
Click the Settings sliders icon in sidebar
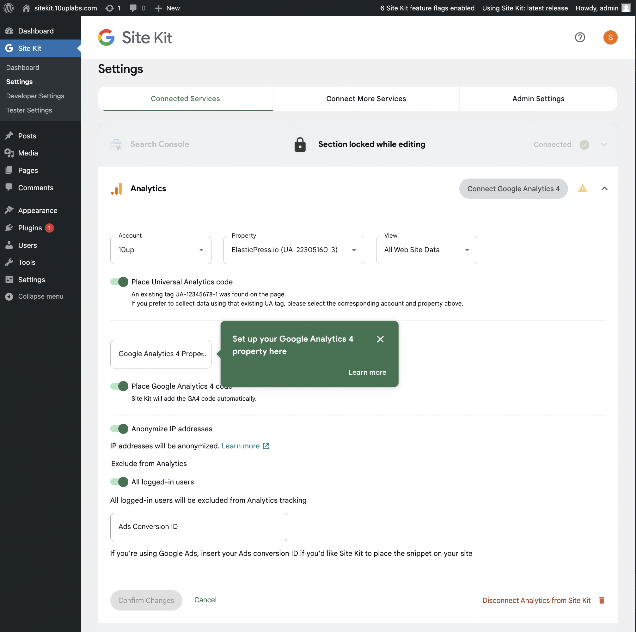coord(9,279)
